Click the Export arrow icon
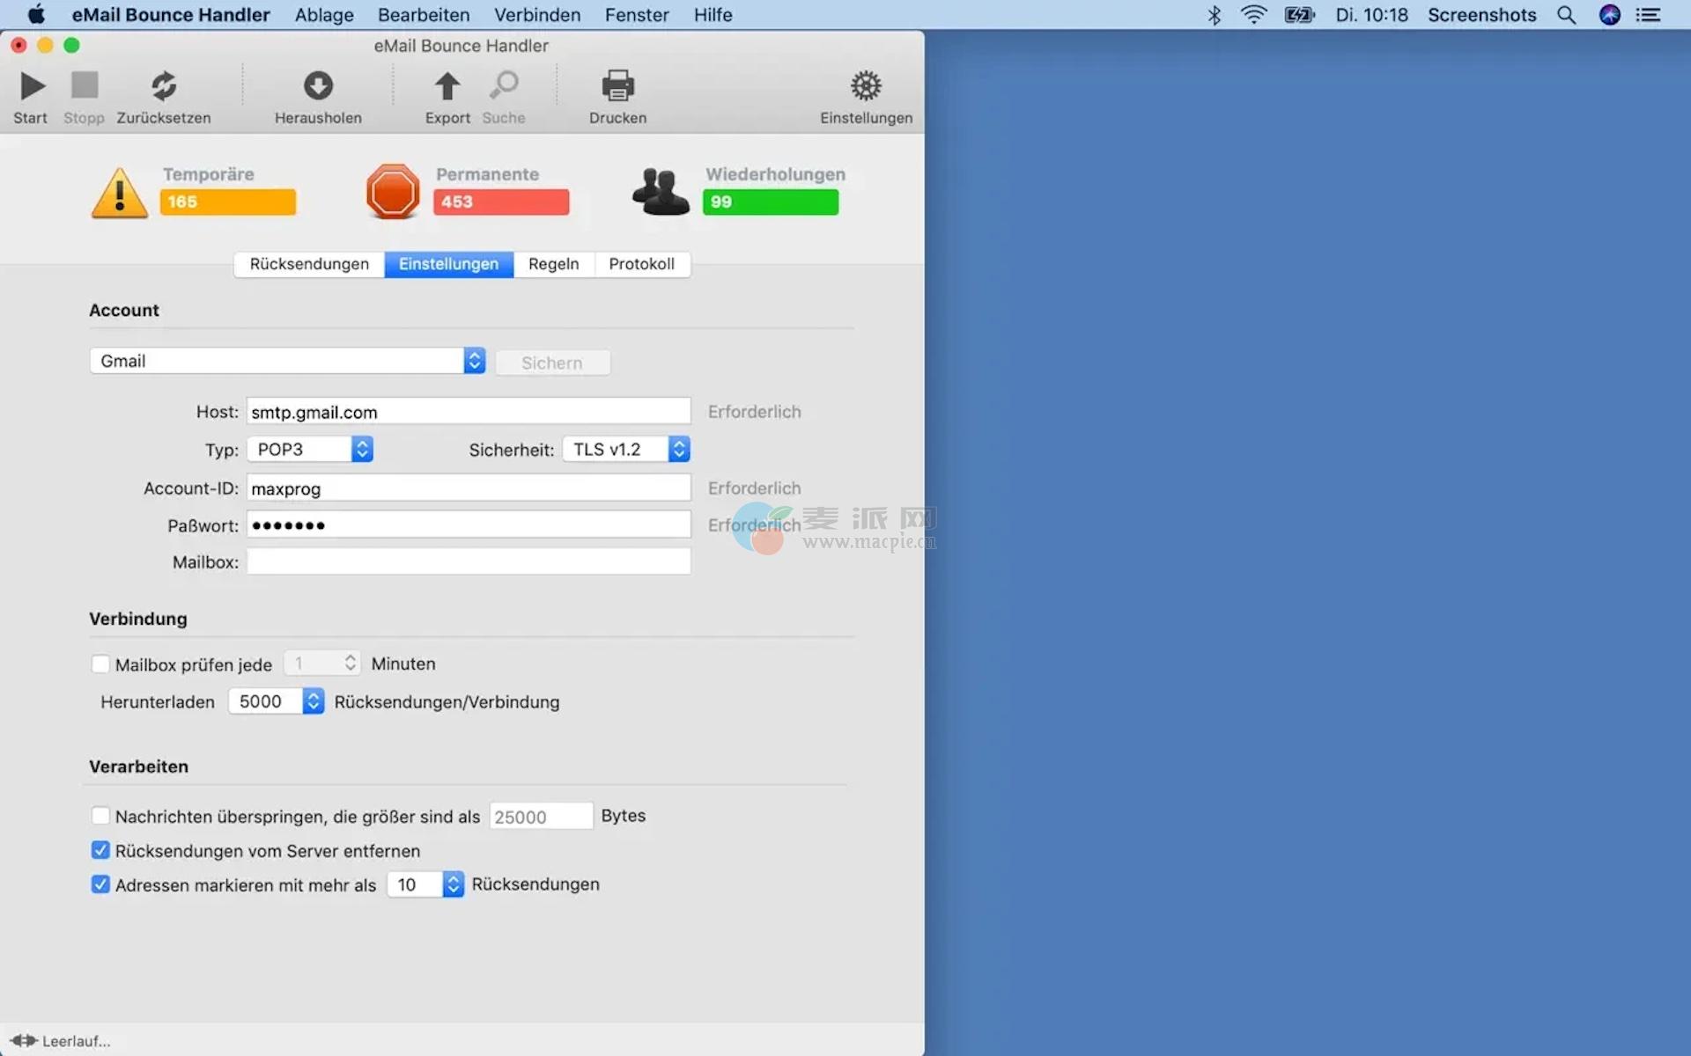 (x=447, y=86)
